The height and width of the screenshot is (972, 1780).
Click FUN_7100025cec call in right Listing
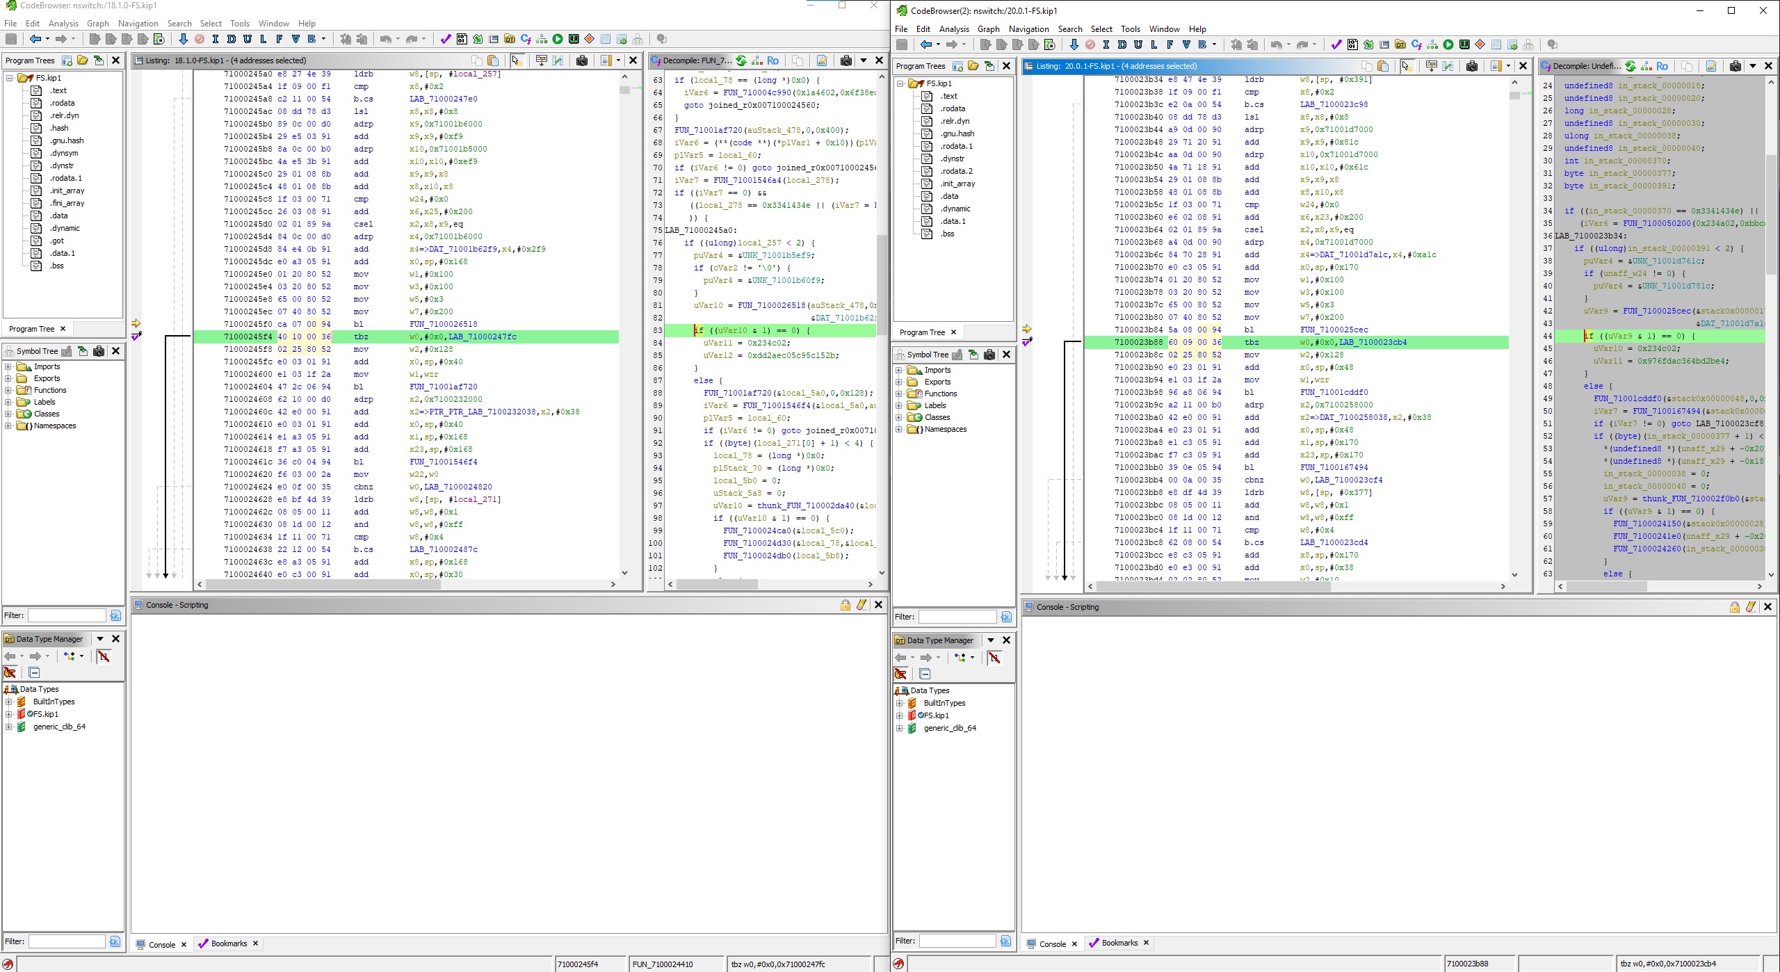[1334, 330]
